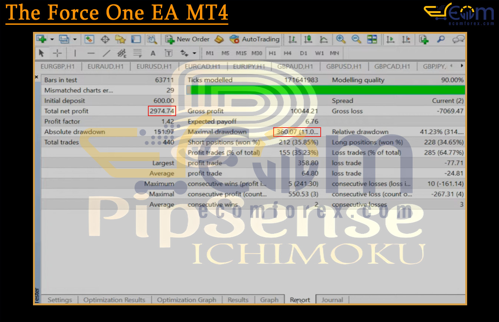Select the candlestick chart type
This screenshot has width=499, height=322.
coord(308,39)
